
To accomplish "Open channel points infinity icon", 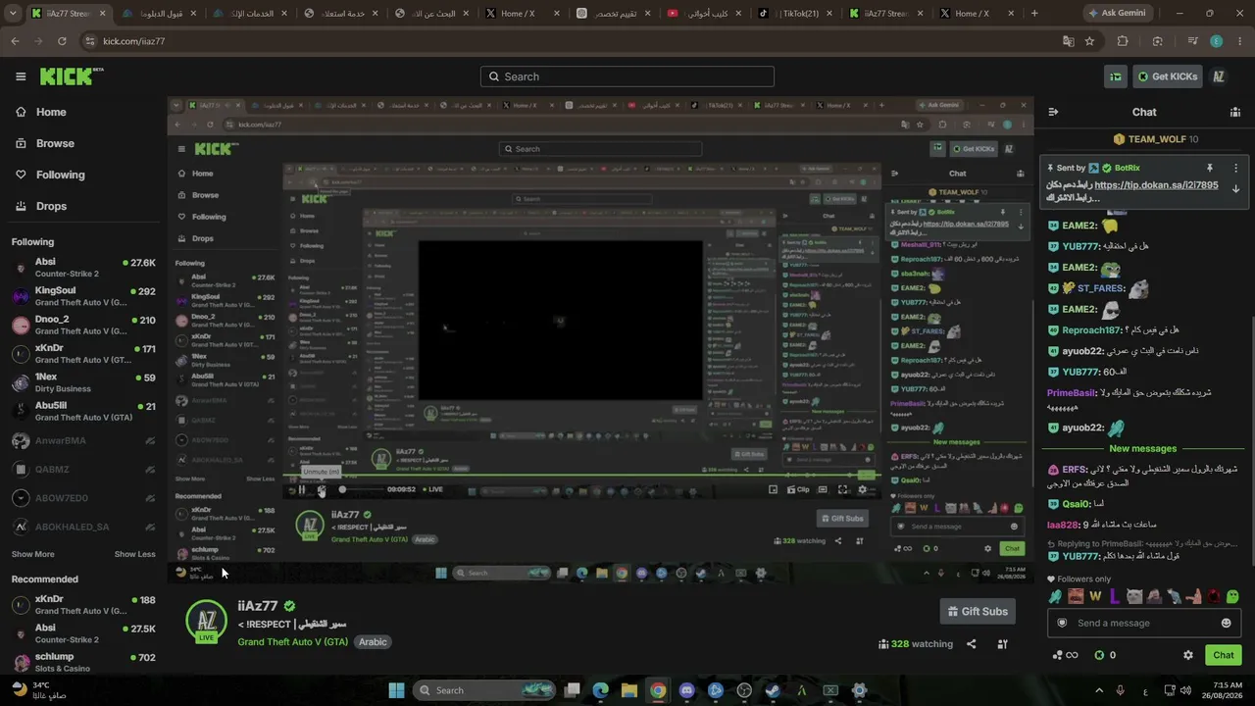I will 1065,655.
